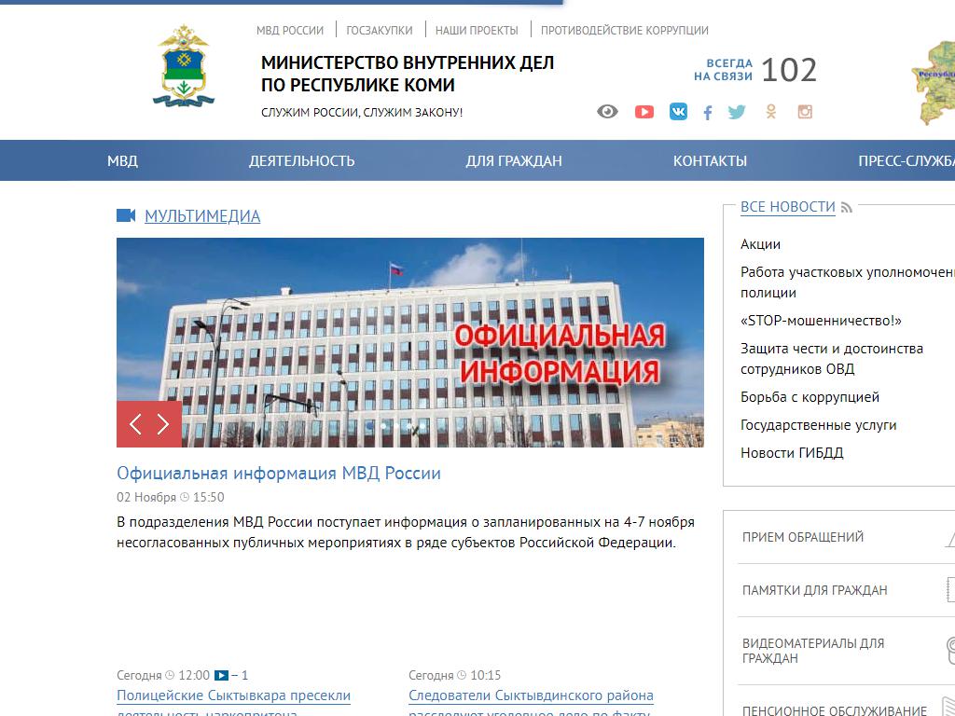Open the Мультимедиа section link
The image size is (955, 716).
[202, 216]
